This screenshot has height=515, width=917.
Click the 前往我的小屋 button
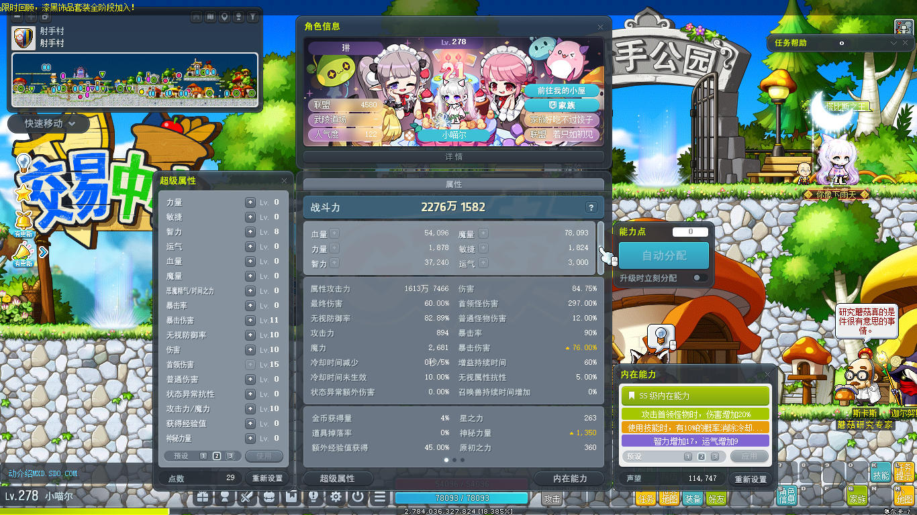pos(561,91)
